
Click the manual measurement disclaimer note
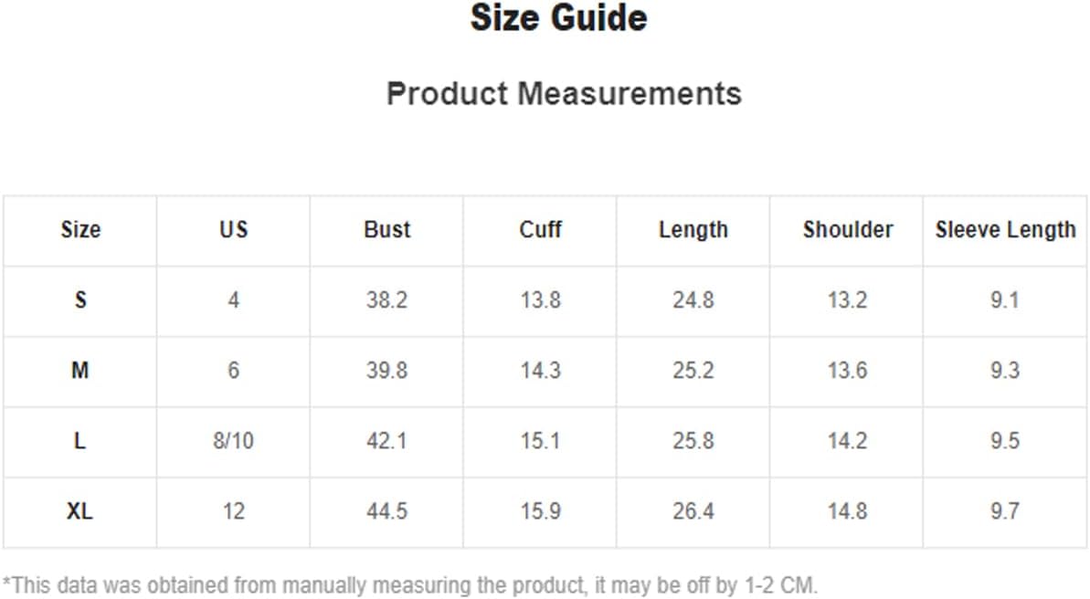click(410, 585)
